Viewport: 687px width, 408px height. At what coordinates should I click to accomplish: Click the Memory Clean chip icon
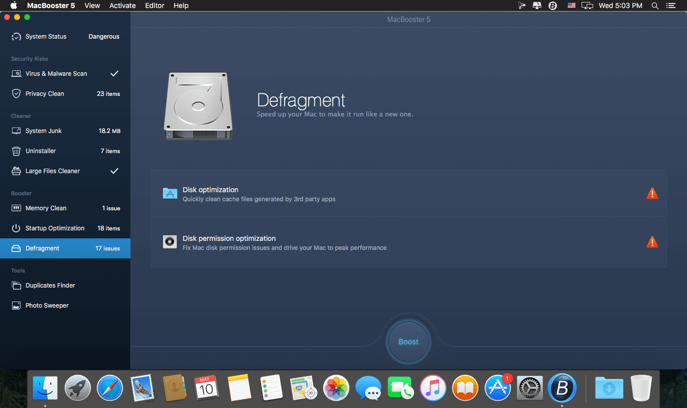tap(17, 208)
